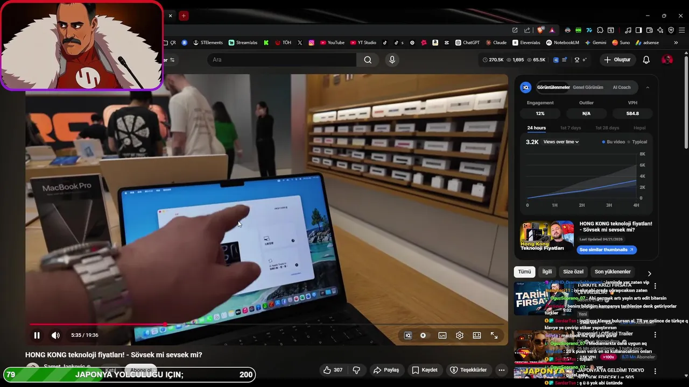689x387 pixels.
Task: Open the Instagram bookmark icon
Action: 311,42
